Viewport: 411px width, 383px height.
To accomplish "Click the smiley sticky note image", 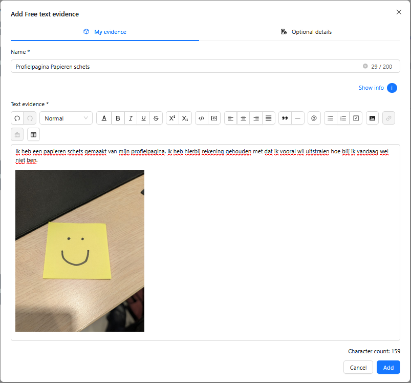I will (x=80, y=251).
